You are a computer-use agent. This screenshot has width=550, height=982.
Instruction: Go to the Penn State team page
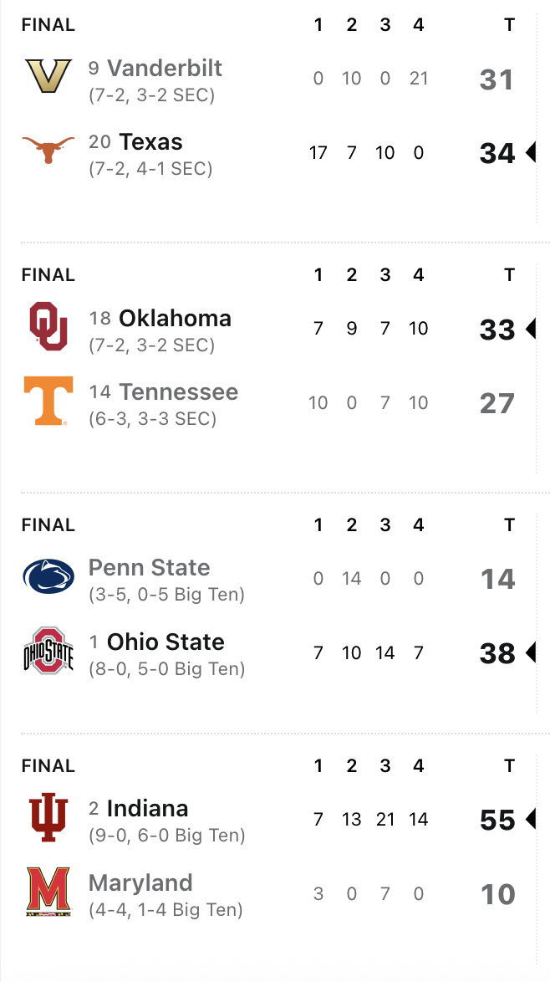[149, 568]
